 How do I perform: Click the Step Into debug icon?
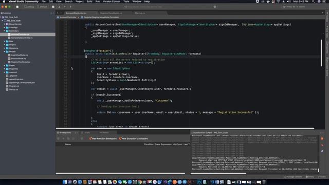click(x=65, y=7)
